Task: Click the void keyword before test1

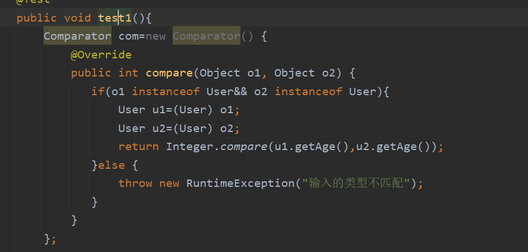Action: [78, 18]
